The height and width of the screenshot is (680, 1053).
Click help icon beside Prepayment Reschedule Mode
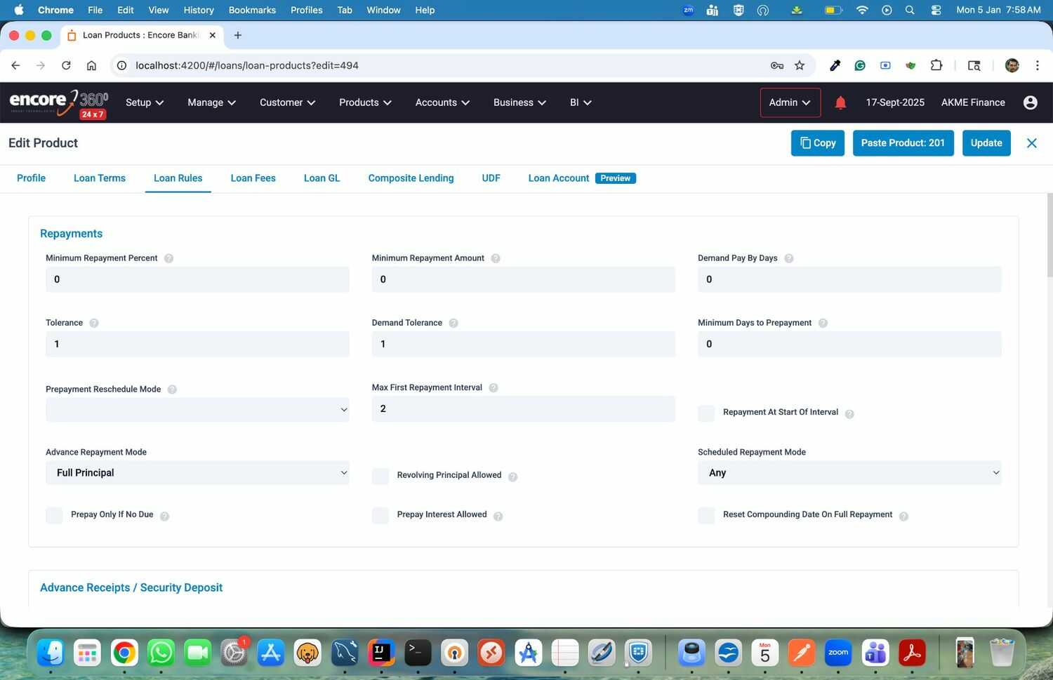pos(172,389)
